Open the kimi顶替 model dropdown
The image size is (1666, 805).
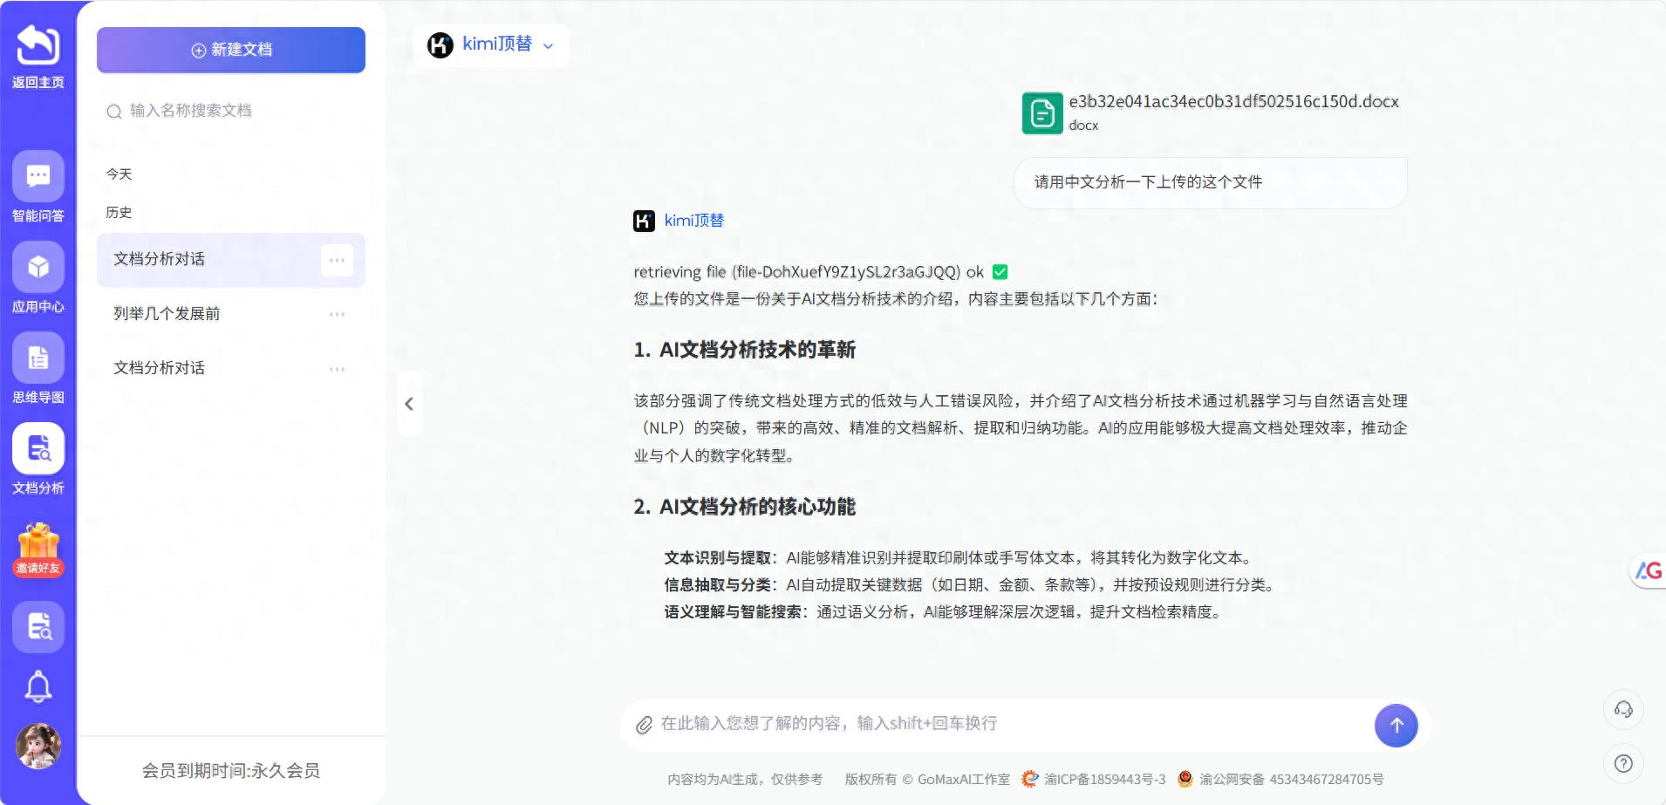491,44
